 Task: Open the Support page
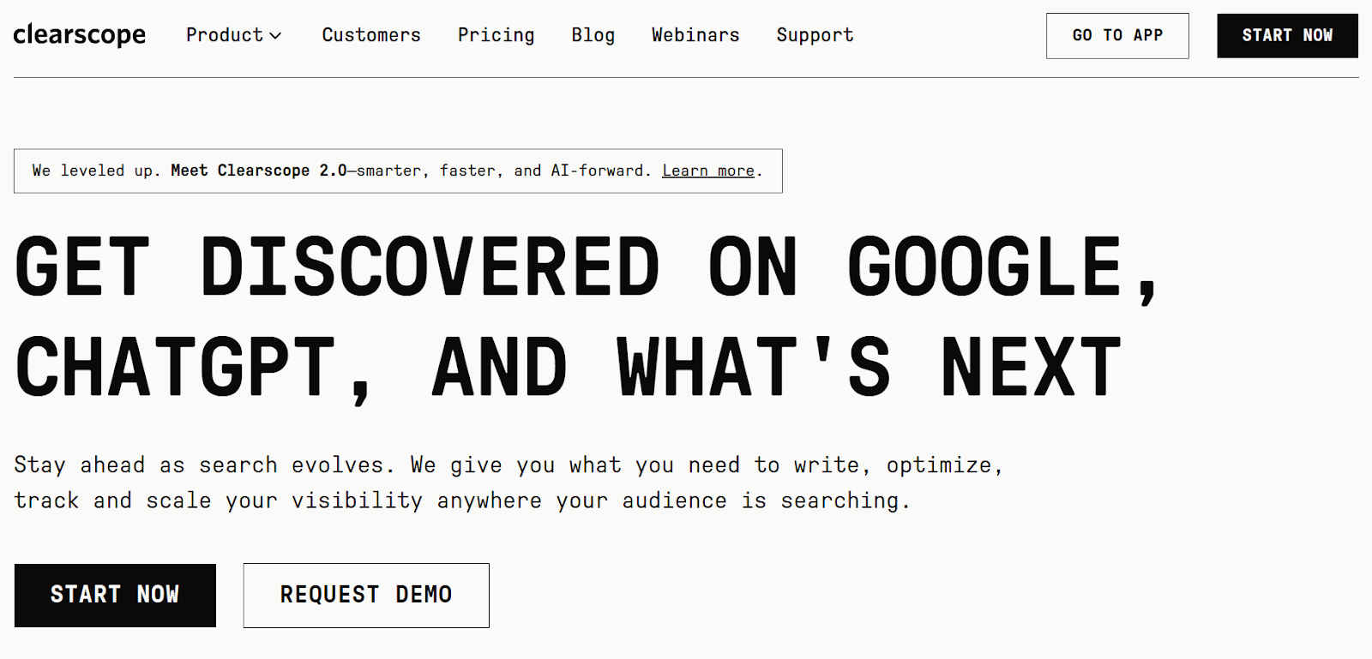[815, 35]
